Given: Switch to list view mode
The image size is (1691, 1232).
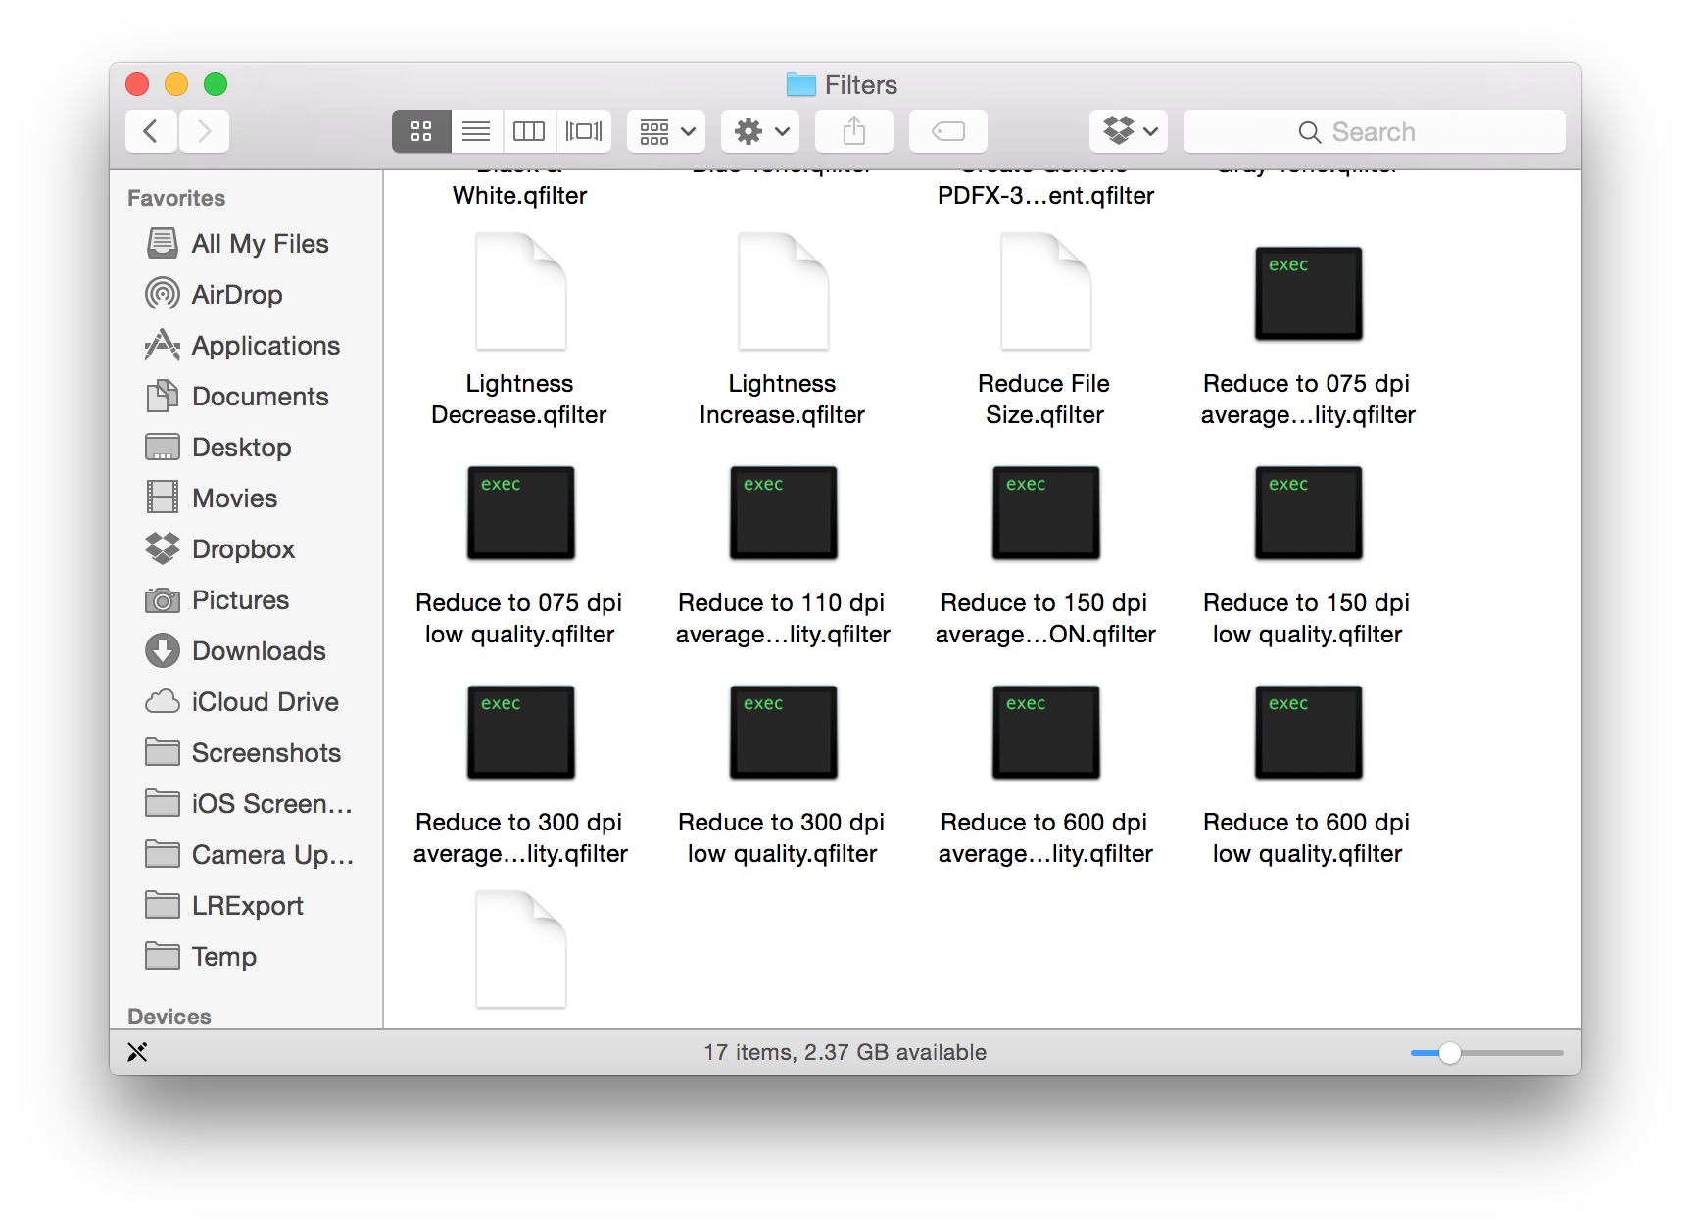Looking at the screenshot, I should [x=476, y=131].
